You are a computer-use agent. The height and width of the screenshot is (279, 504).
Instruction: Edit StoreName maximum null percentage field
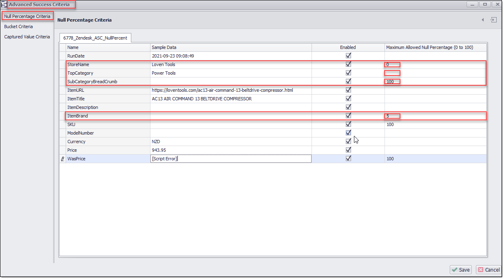pyautogui.click(x=435, y=64)
